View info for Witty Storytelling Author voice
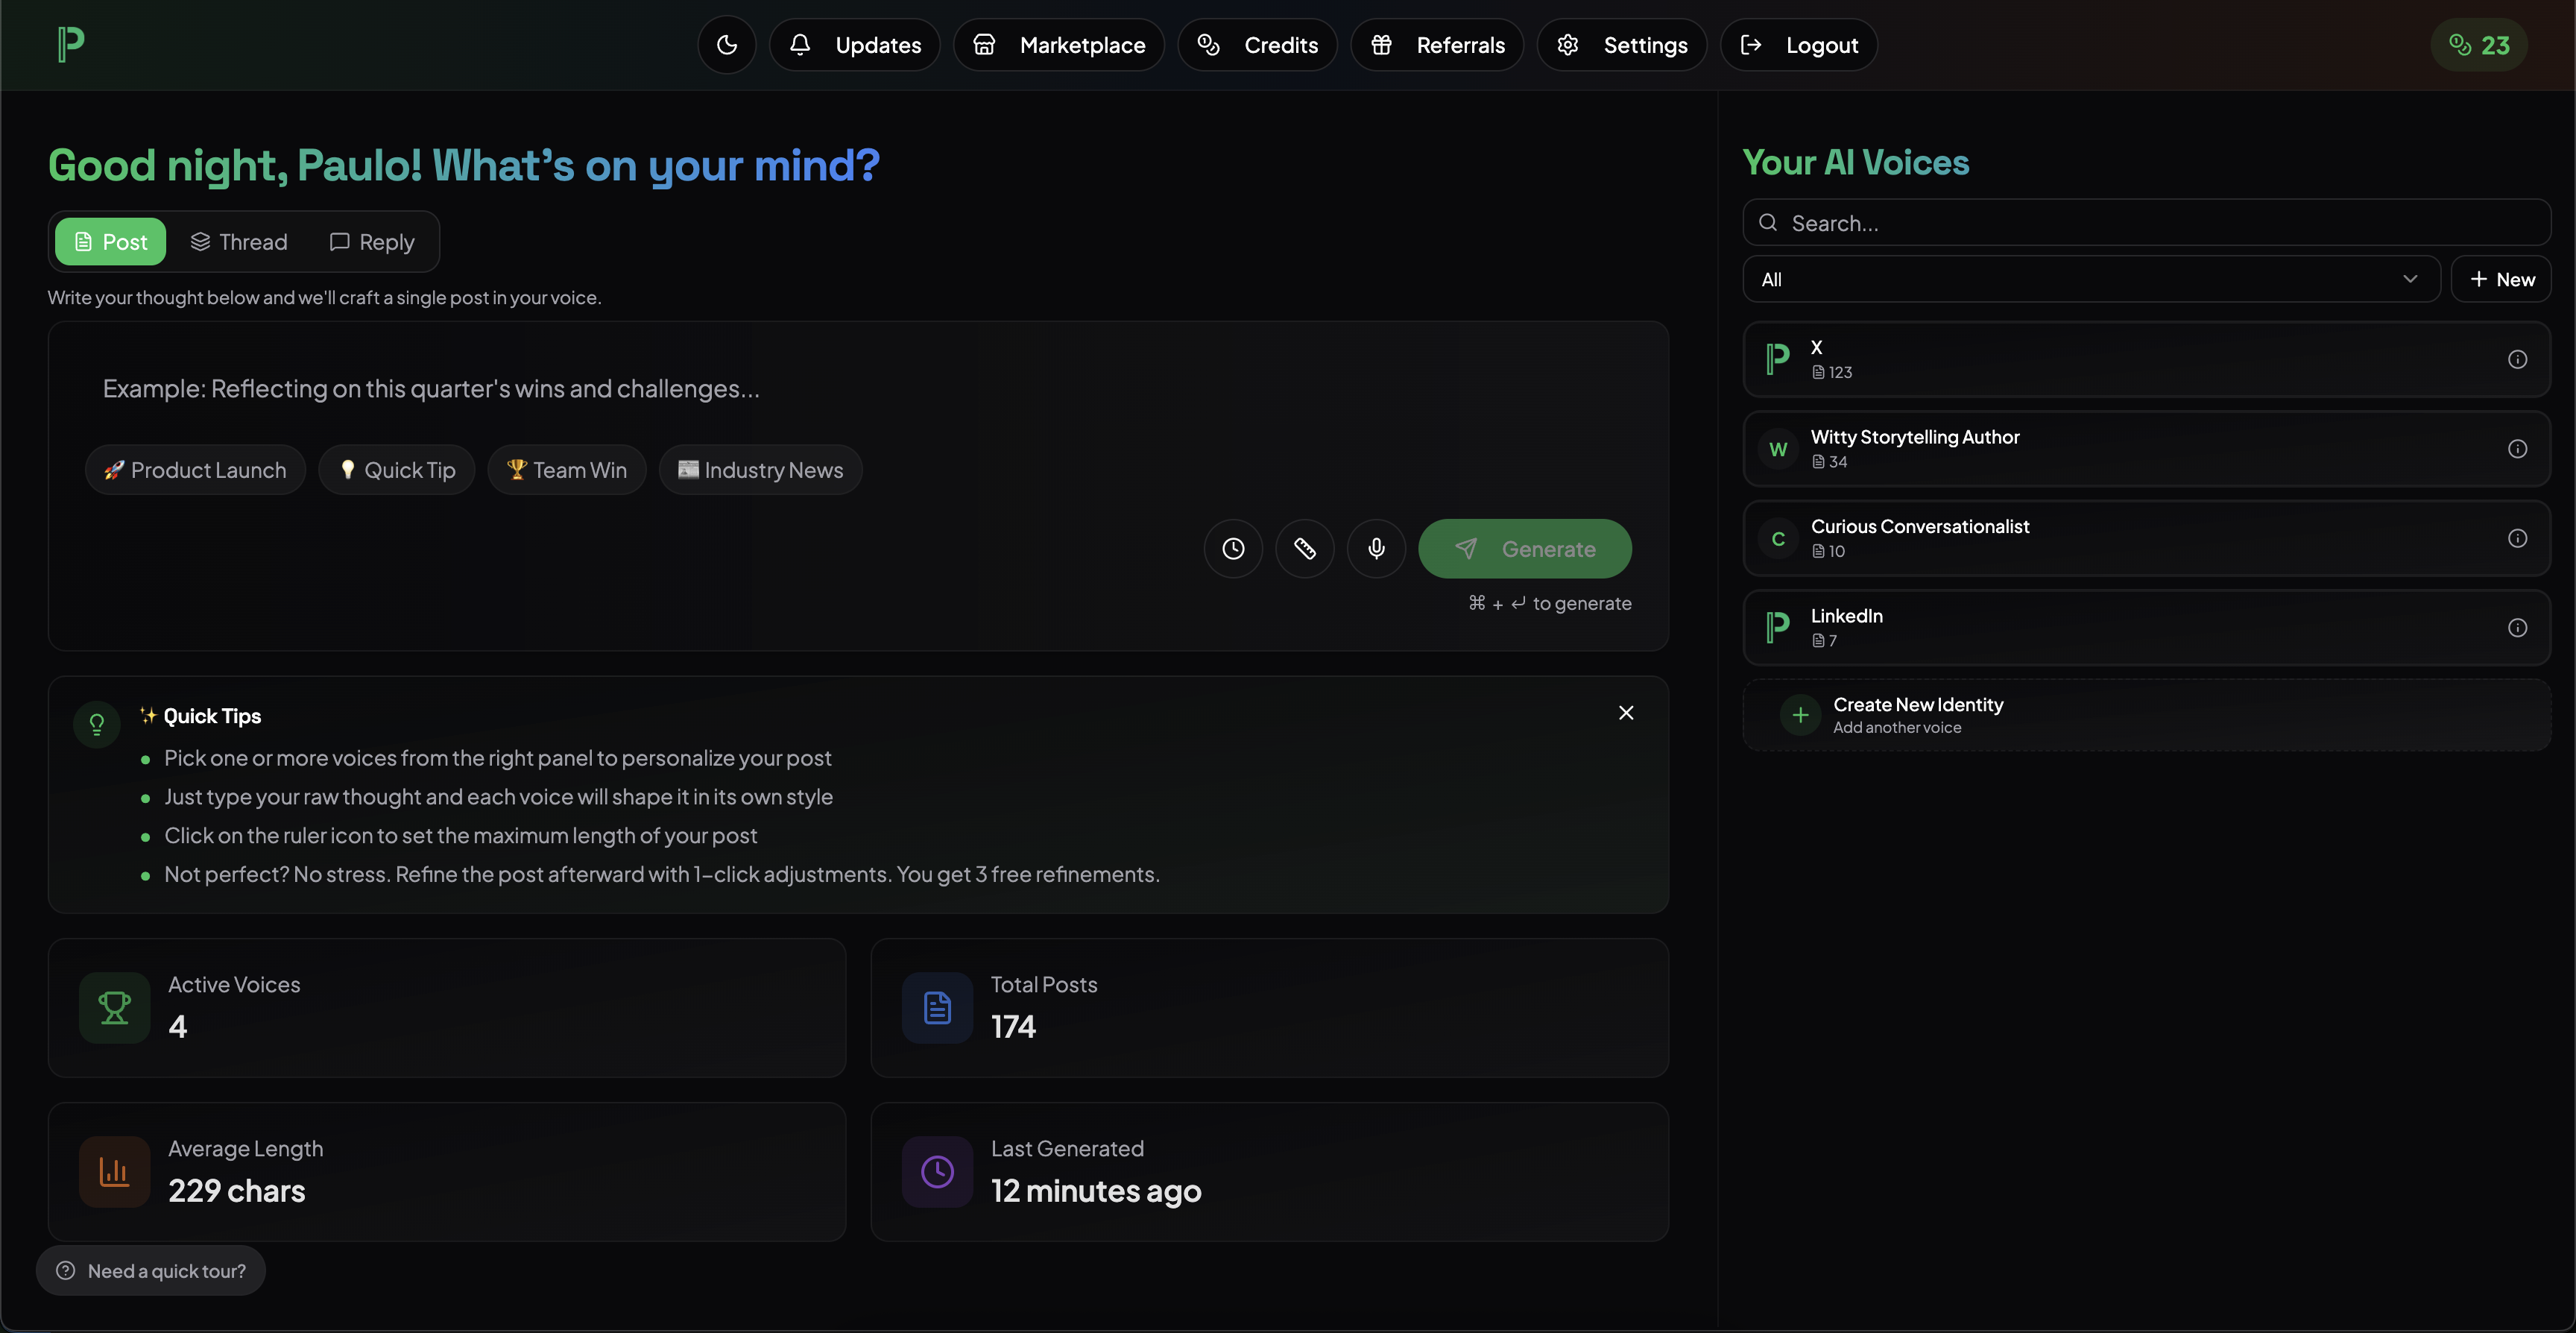 [x=2518, y=449]
